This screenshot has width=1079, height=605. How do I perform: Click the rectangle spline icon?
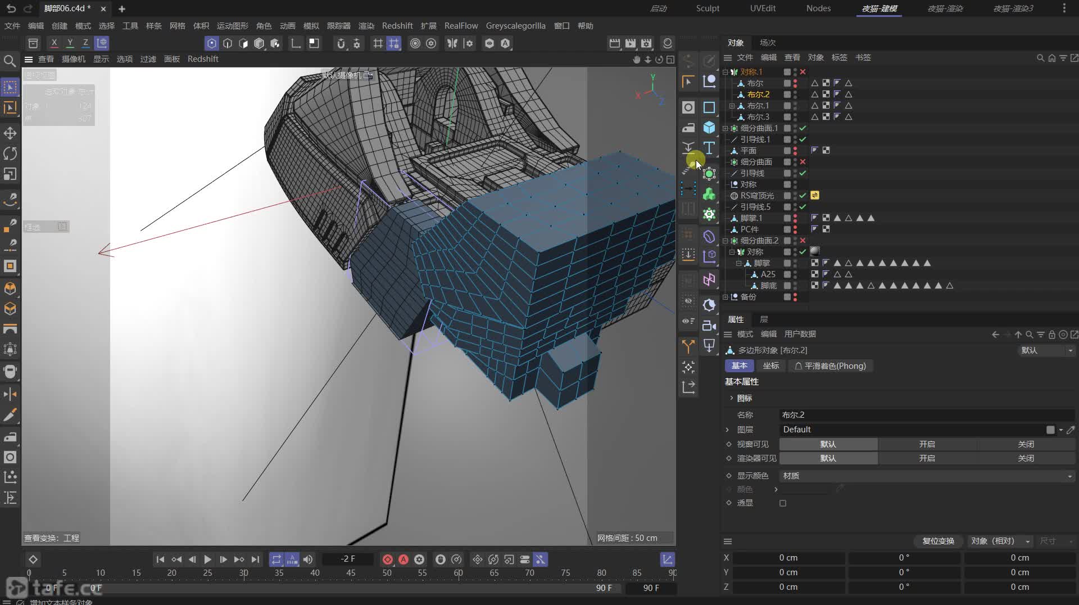point(709,107)
